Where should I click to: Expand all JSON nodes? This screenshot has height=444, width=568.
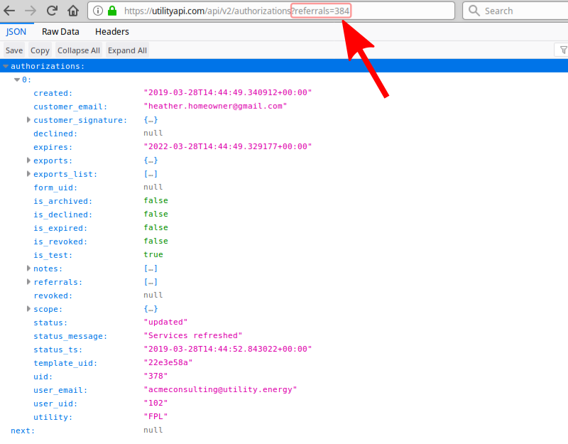coord(127,50)
